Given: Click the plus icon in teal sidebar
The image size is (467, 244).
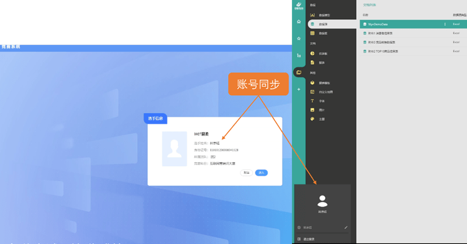Looking at the screenshot, I should click(x=299, y=89).
